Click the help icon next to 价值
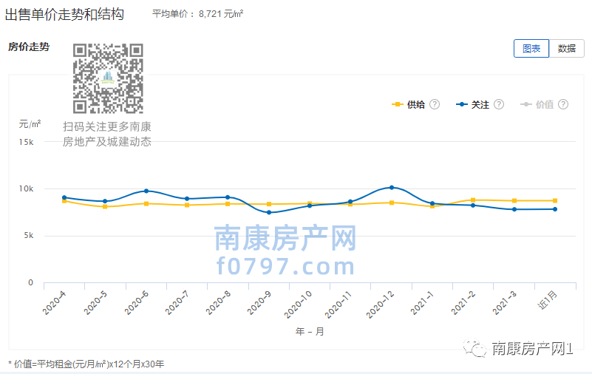The image size is (592, 374). click(563, 104)
